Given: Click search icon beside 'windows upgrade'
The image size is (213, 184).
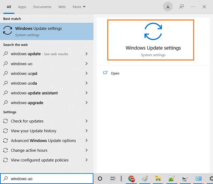Looking at the screenshot, I should pos(5,103).
